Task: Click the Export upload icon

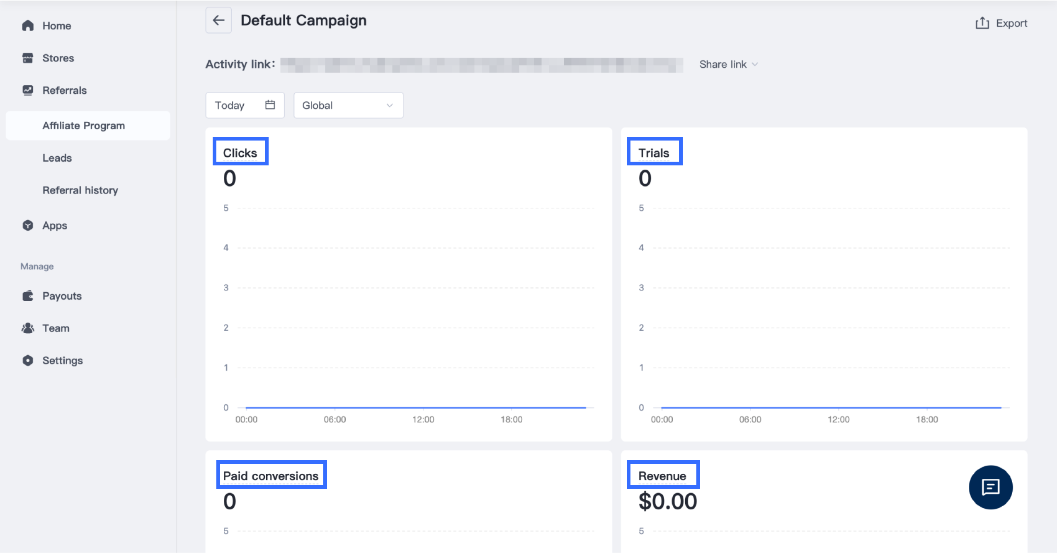Action: pyautogui.click(x=982, y=23)
